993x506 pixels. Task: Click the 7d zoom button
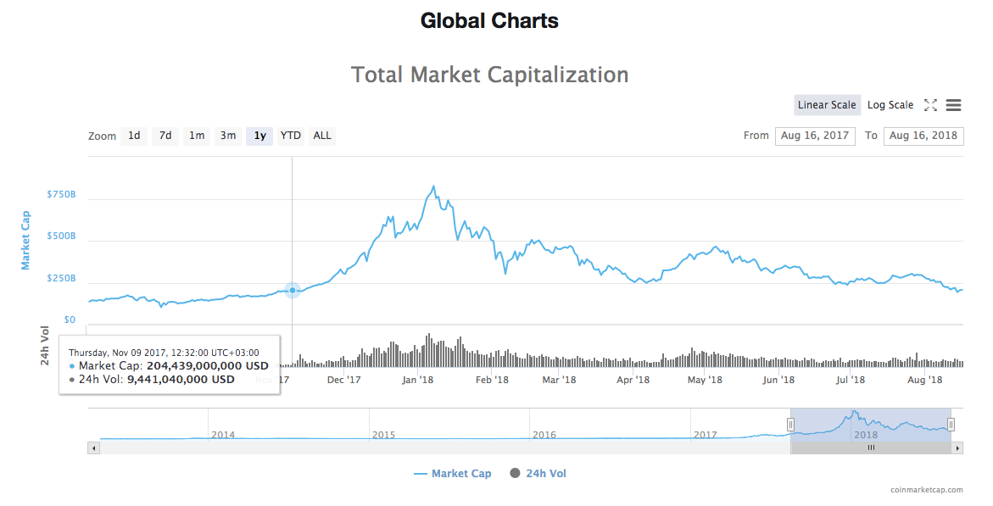(x=165, y=136)
